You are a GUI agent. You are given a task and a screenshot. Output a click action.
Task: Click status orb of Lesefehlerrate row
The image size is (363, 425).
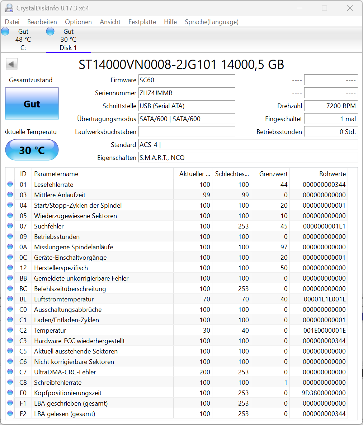click(10, 184)
